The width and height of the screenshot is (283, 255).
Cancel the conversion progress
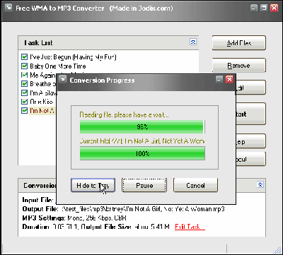195,185
